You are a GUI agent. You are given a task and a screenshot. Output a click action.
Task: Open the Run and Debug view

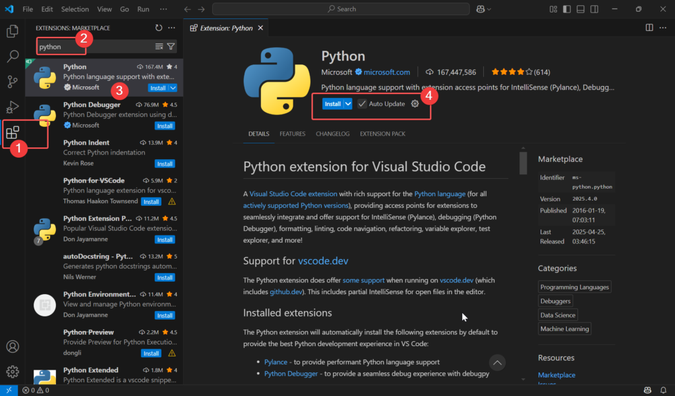click(x=13, y=107)
